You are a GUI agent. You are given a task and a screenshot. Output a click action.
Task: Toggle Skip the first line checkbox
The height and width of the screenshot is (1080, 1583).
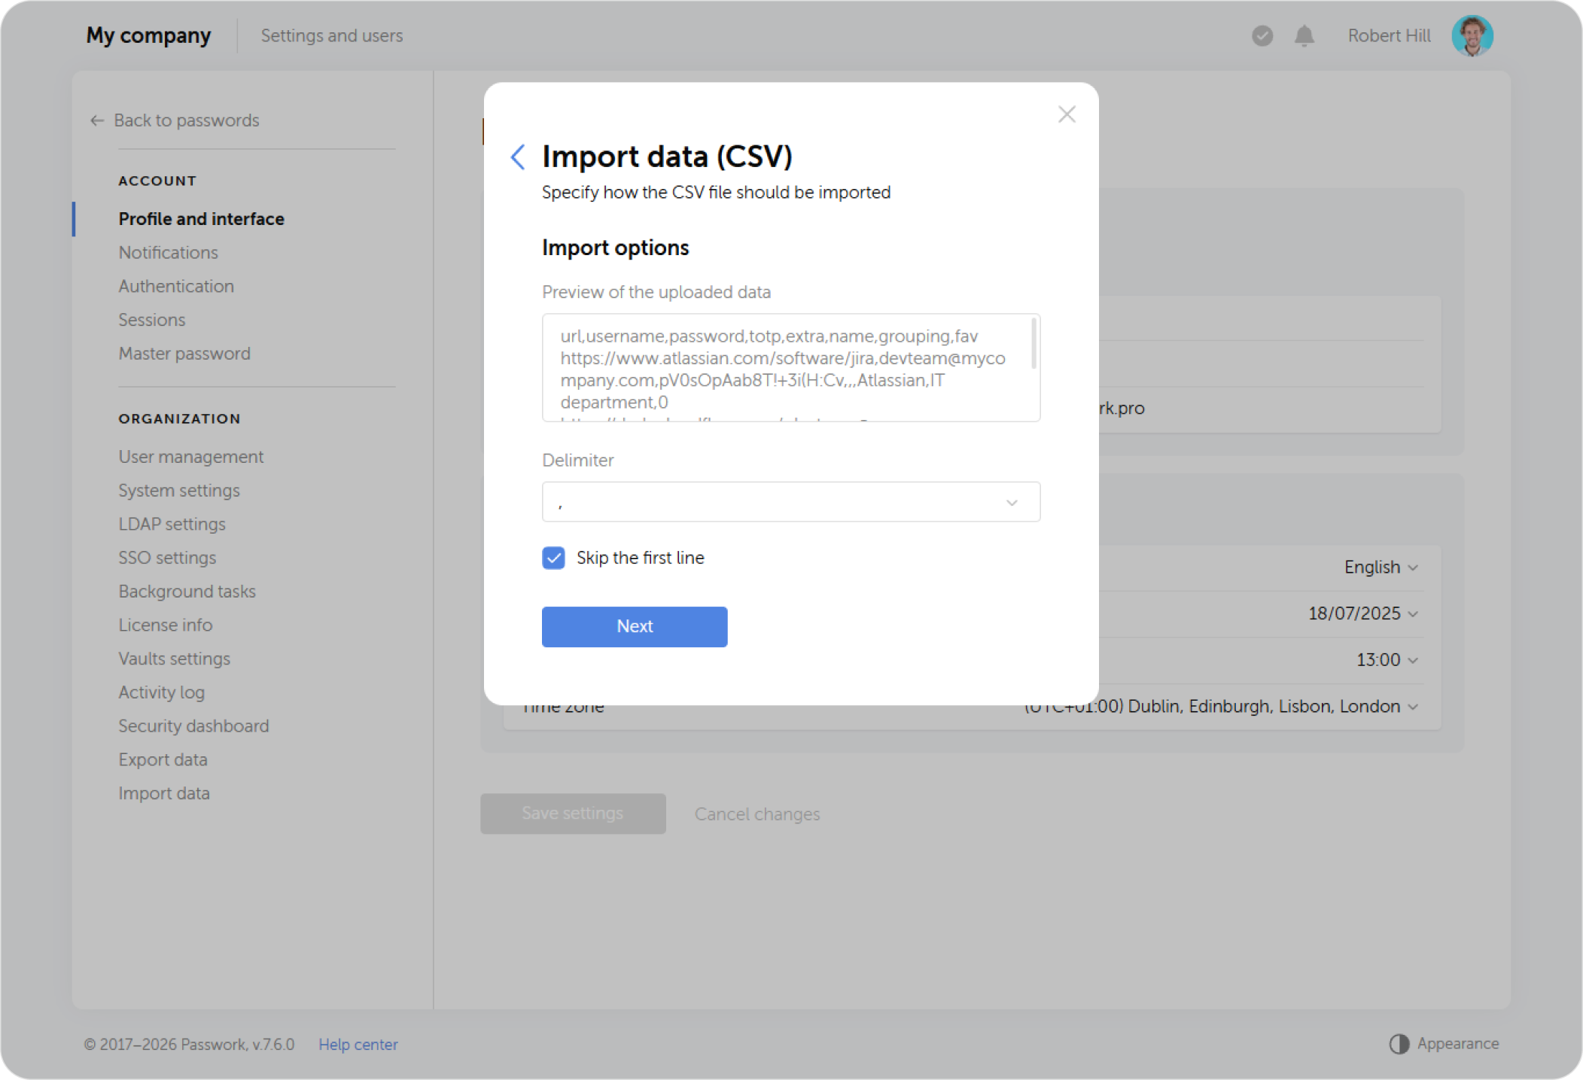tap(553, 558)
